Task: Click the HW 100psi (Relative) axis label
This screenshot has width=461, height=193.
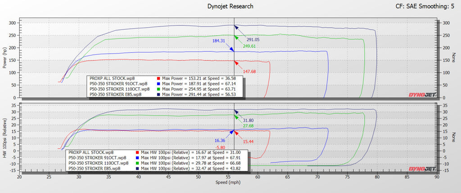Action: 5,138
